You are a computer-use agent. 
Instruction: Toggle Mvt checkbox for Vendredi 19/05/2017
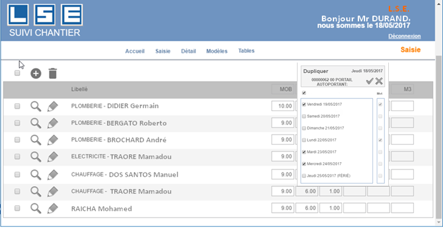(x=380, y=104)
